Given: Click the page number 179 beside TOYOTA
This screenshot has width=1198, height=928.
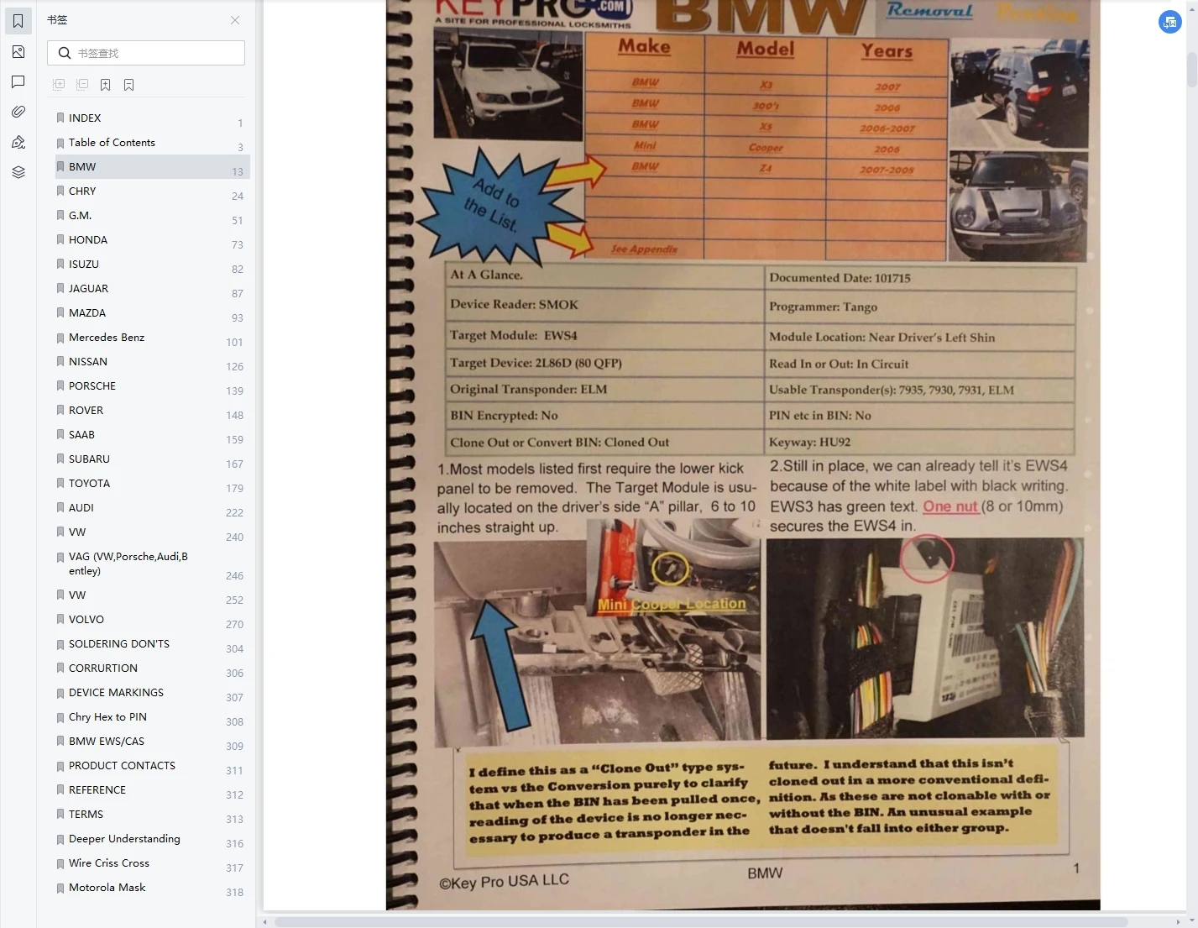Looking at the screenshot, I should [x=234, y=489].
